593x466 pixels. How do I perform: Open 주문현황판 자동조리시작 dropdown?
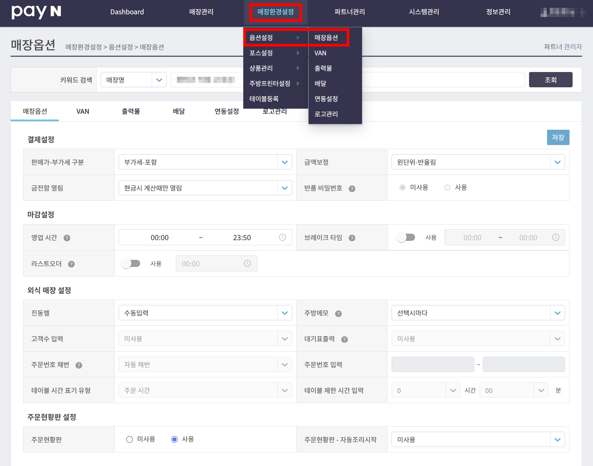[478, 440]
